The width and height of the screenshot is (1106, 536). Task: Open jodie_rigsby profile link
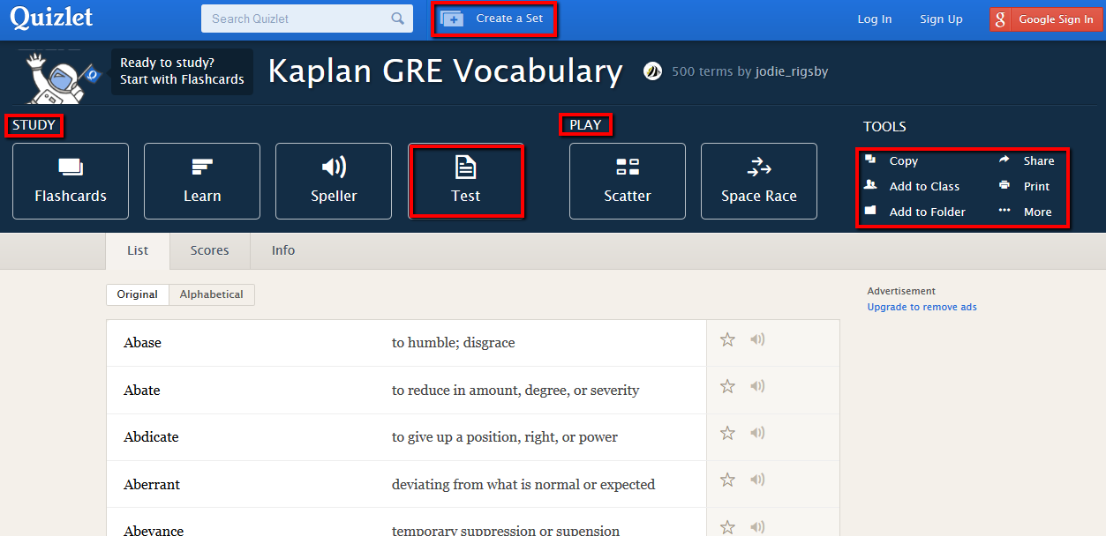click(x=792, y=71)
